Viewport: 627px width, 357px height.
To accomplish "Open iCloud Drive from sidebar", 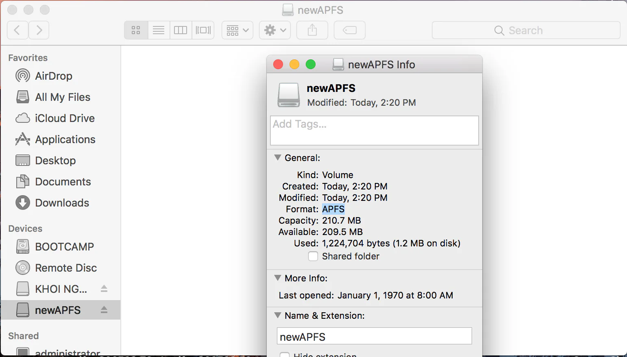I will pos(61,118).
